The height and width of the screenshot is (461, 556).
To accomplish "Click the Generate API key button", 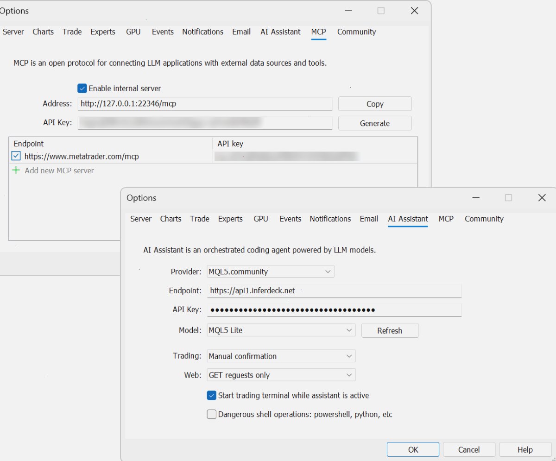I will (375, 123).
